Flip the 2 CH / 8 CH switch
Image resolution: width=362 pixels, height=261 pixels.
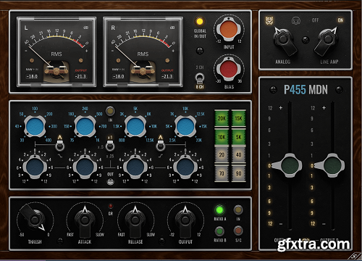pos(200,78)
